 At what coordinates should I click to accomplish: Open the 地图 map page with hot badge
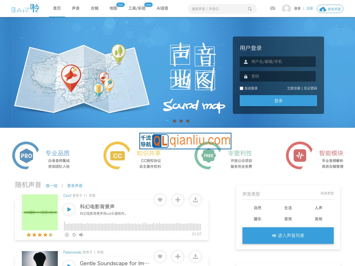pyautogui.click(x=113, y=8)
